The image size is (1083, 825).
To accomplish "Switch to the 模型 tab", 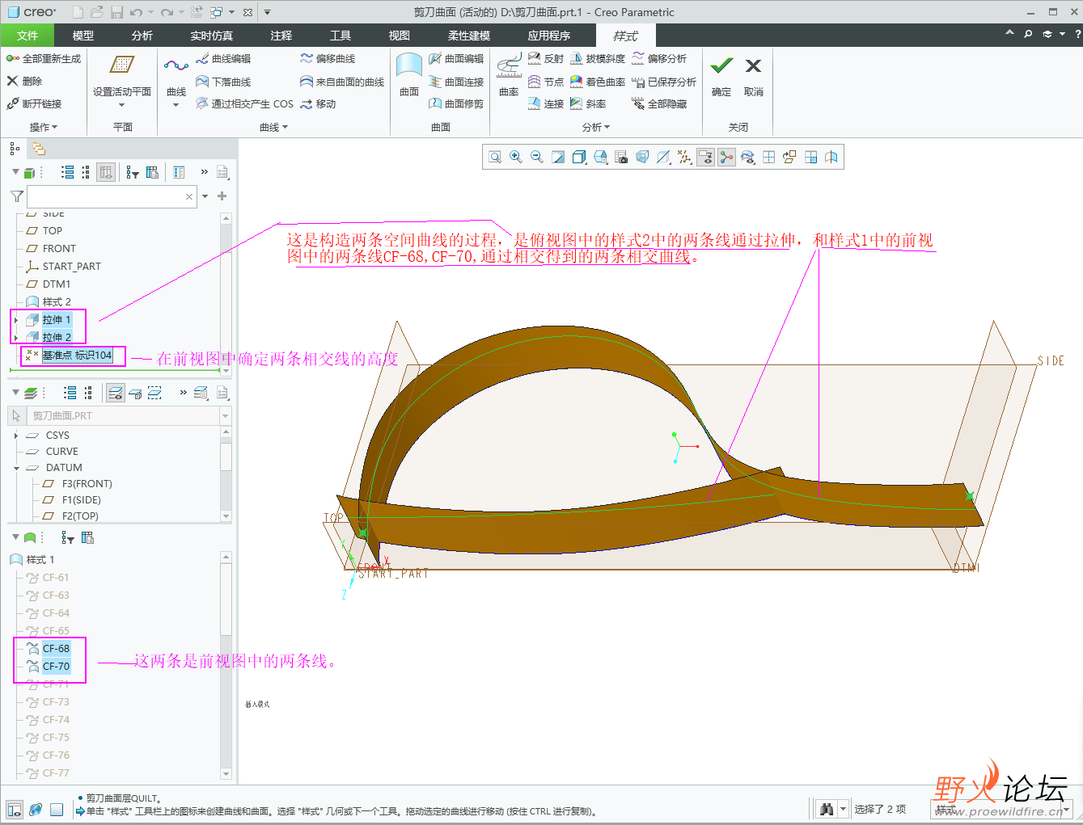I will pyautogui.click(x=83, y=36).
